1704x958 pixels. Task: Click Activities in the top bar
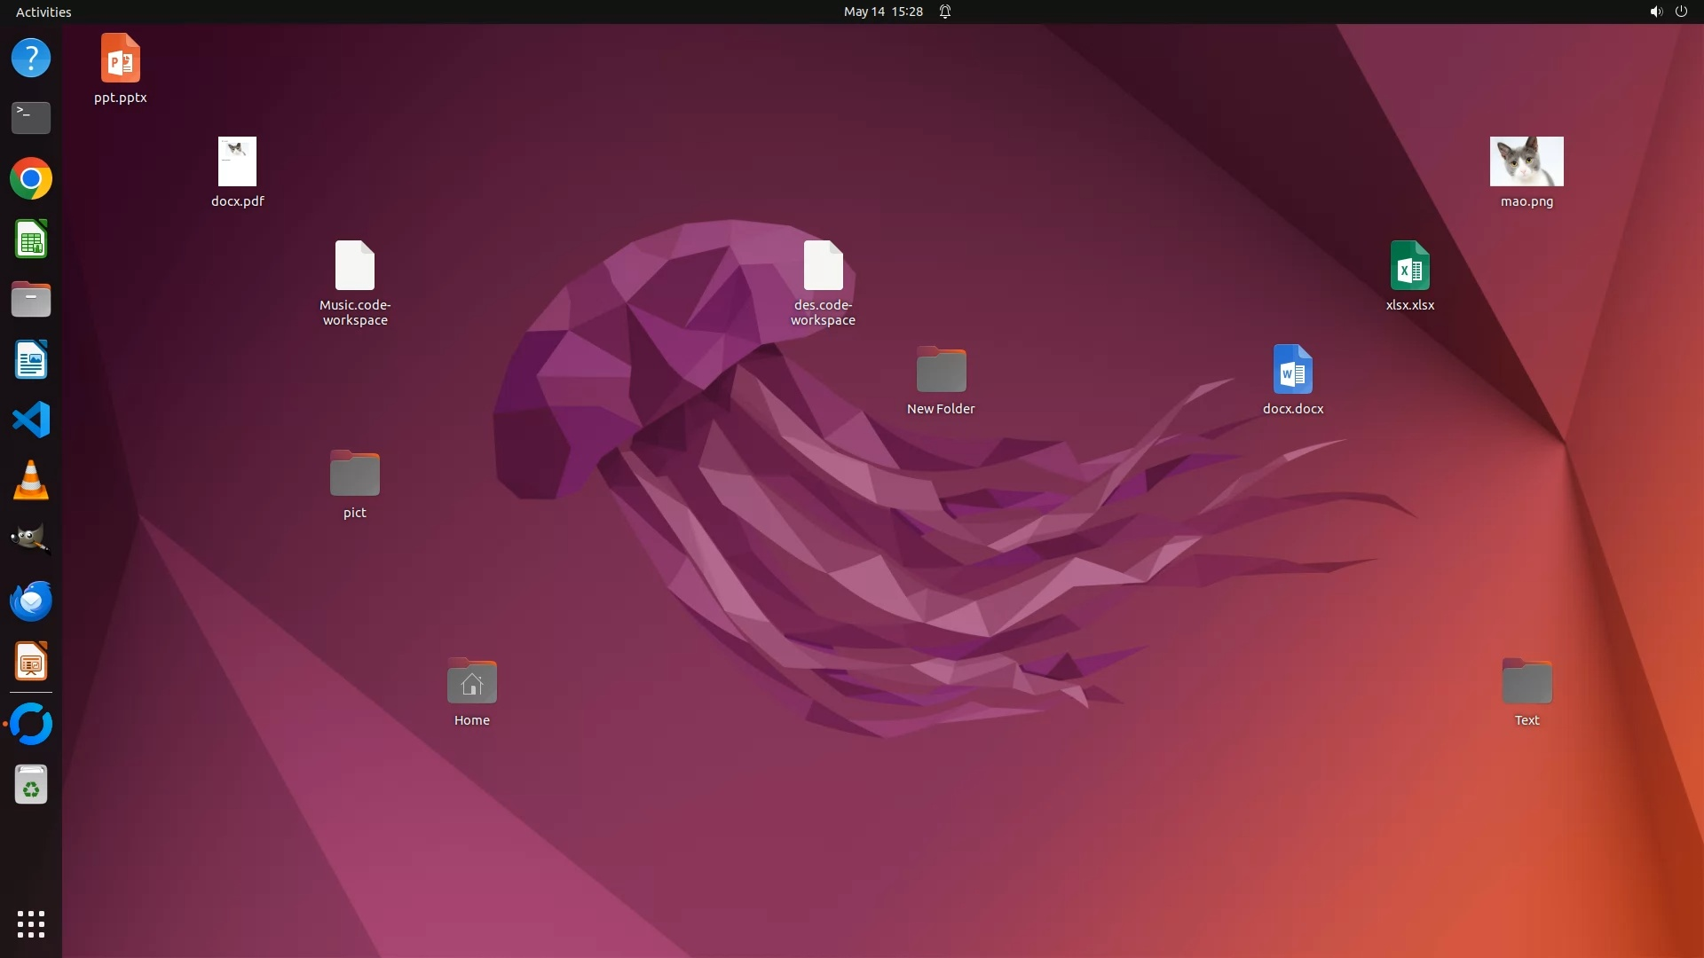43,12
